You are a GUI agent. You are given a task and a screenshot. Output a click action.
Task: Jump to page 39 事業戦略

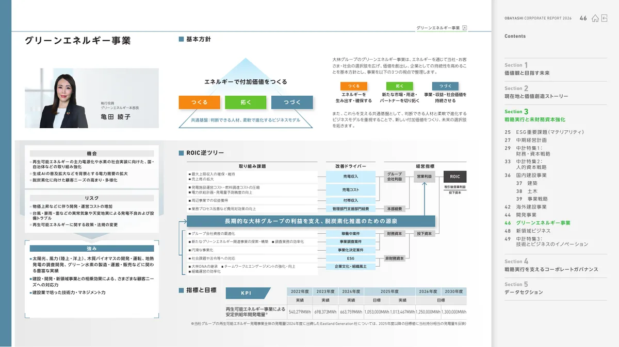[x=532, y=199]
